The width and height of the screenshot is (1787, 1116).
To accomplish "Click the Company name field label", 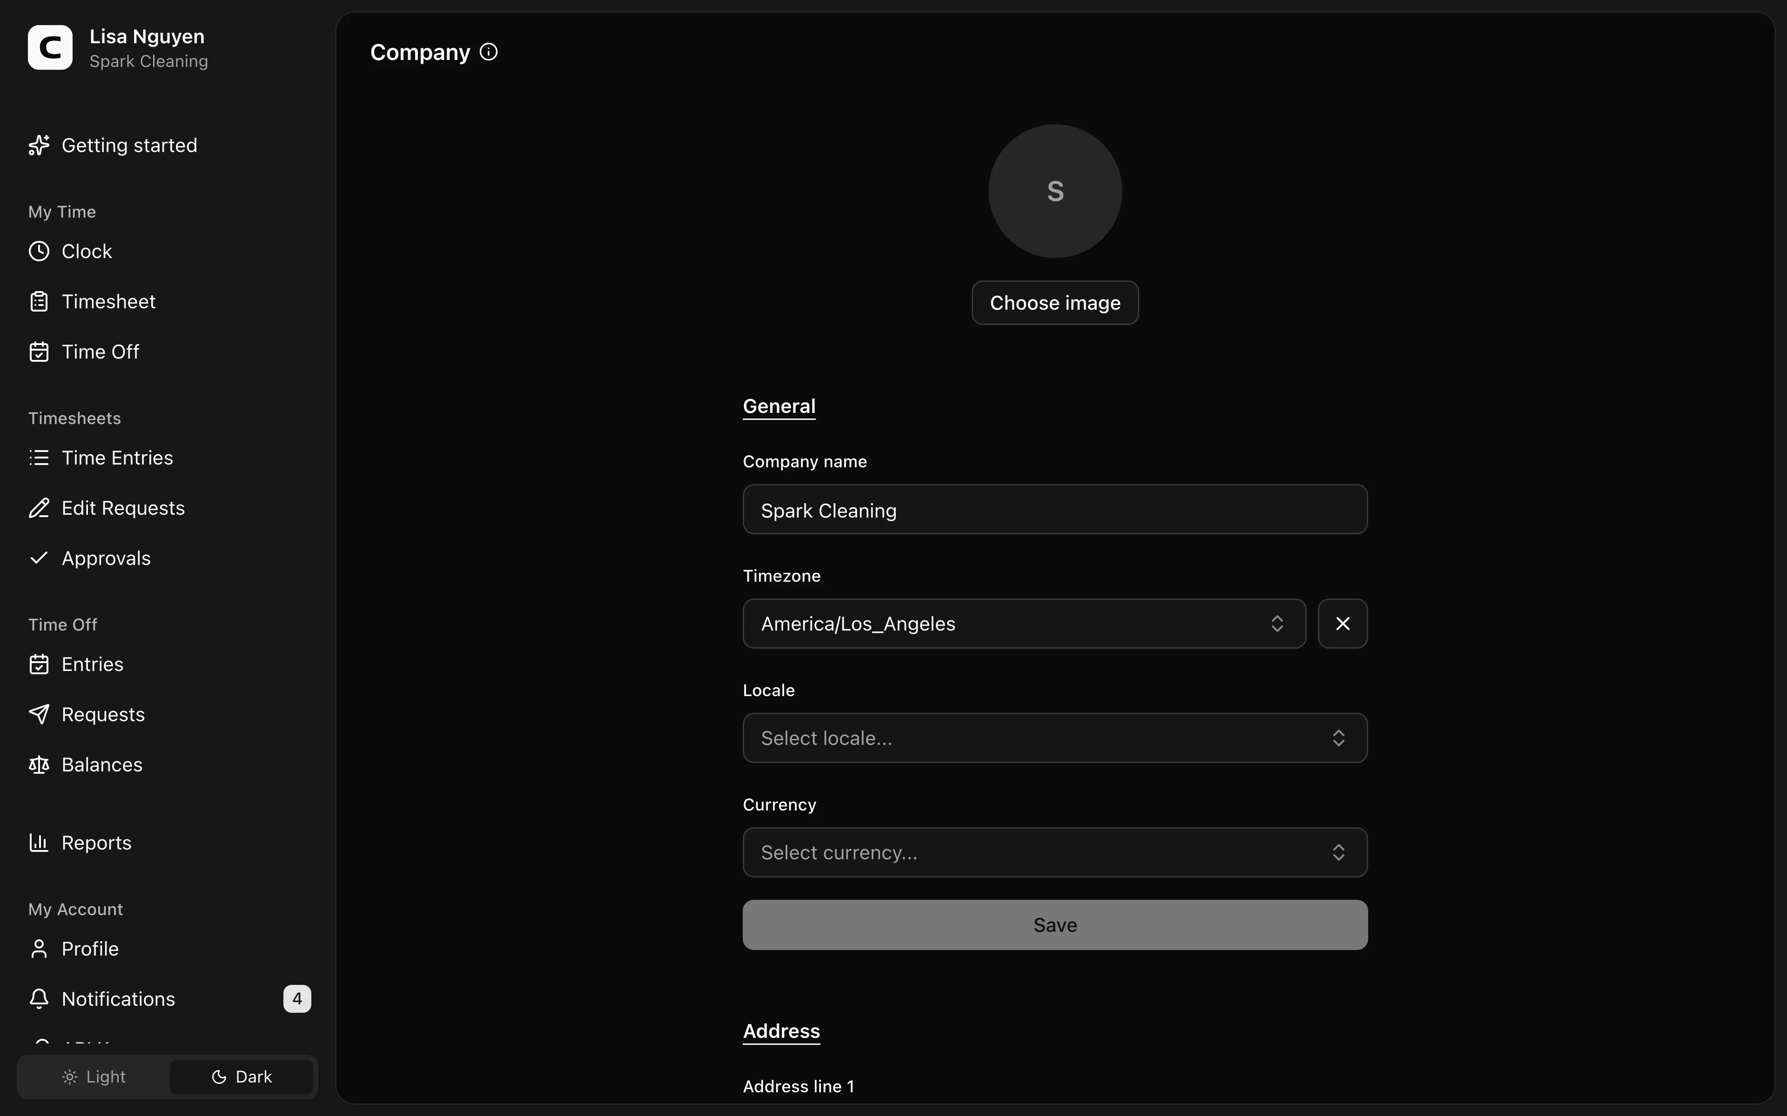I will pos(804,461).
